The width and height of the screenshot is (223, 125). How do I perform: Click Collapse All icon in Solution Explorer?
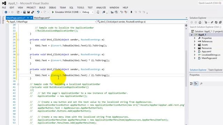point(220,22)
